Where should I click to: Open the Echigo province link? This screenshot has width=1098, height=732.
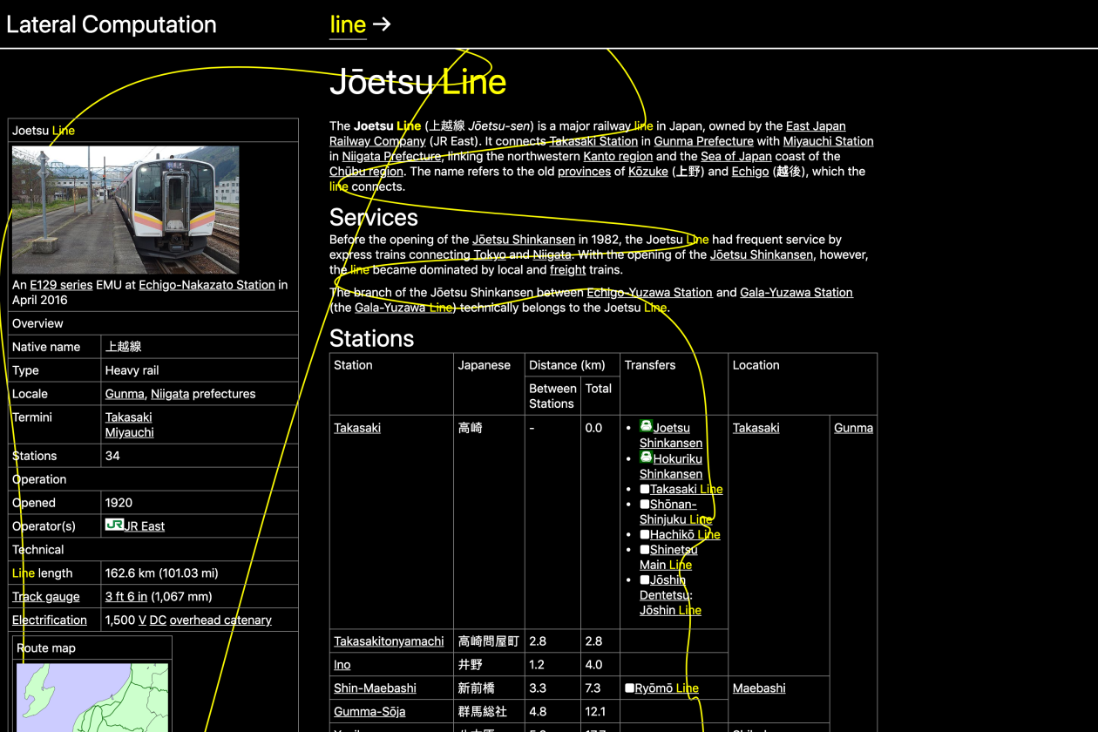(750, 172)
